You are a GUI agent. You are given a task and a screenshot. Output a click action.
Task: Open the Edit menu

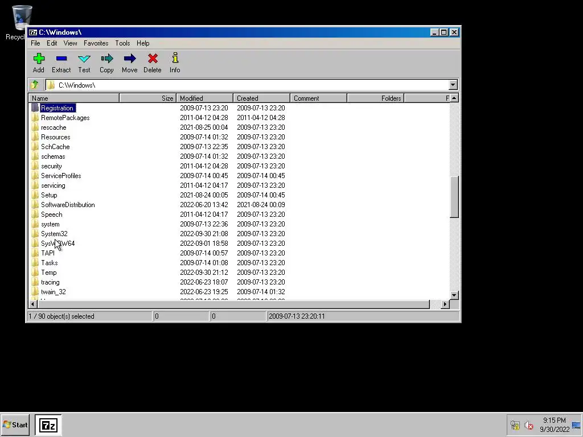click(x=52, y=43)
